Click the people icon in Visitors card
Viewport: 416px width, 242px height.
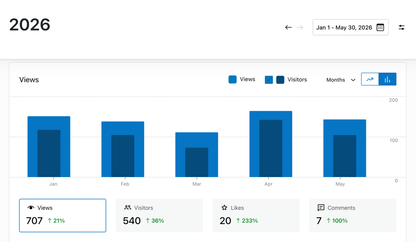128,207
